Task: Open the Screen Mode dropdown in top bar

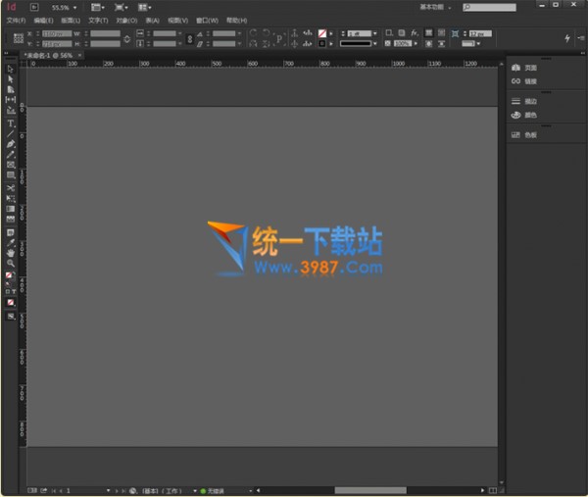Action: 121,7
